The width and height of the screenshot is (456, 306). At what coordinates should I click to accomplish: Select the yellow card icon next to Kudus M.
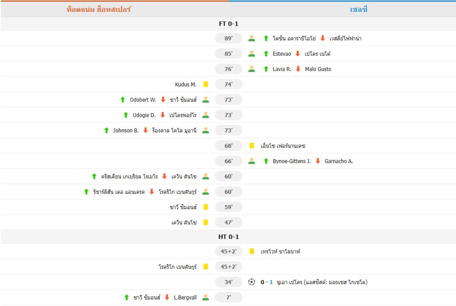click(205, 84)
